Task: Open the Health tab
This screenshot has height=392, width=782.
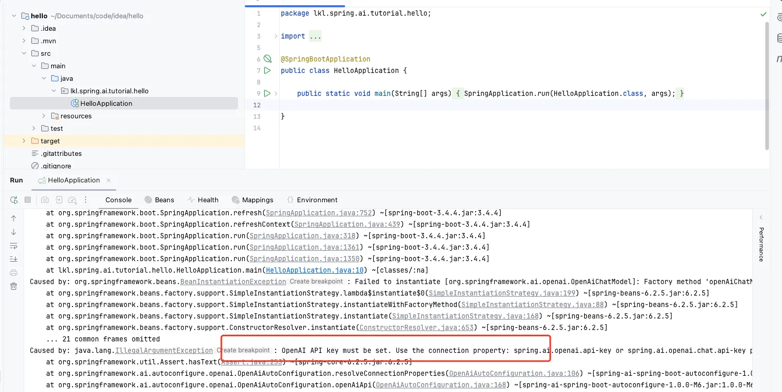Action: tap(203, 200)
